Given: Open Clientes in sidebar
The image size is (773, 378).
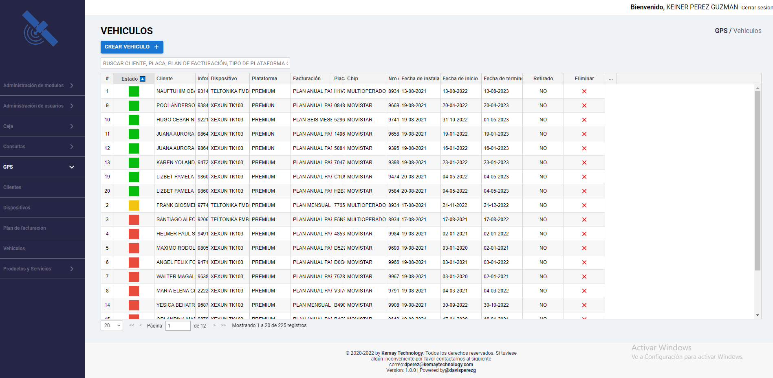Looking at the screenshot, I should [x=12, y=187].
